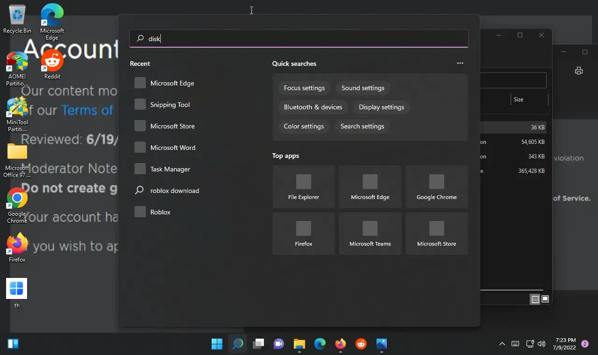Open the clock showing 7:23 PM
The height and width of the screenshot is (355, 598).
565,344
